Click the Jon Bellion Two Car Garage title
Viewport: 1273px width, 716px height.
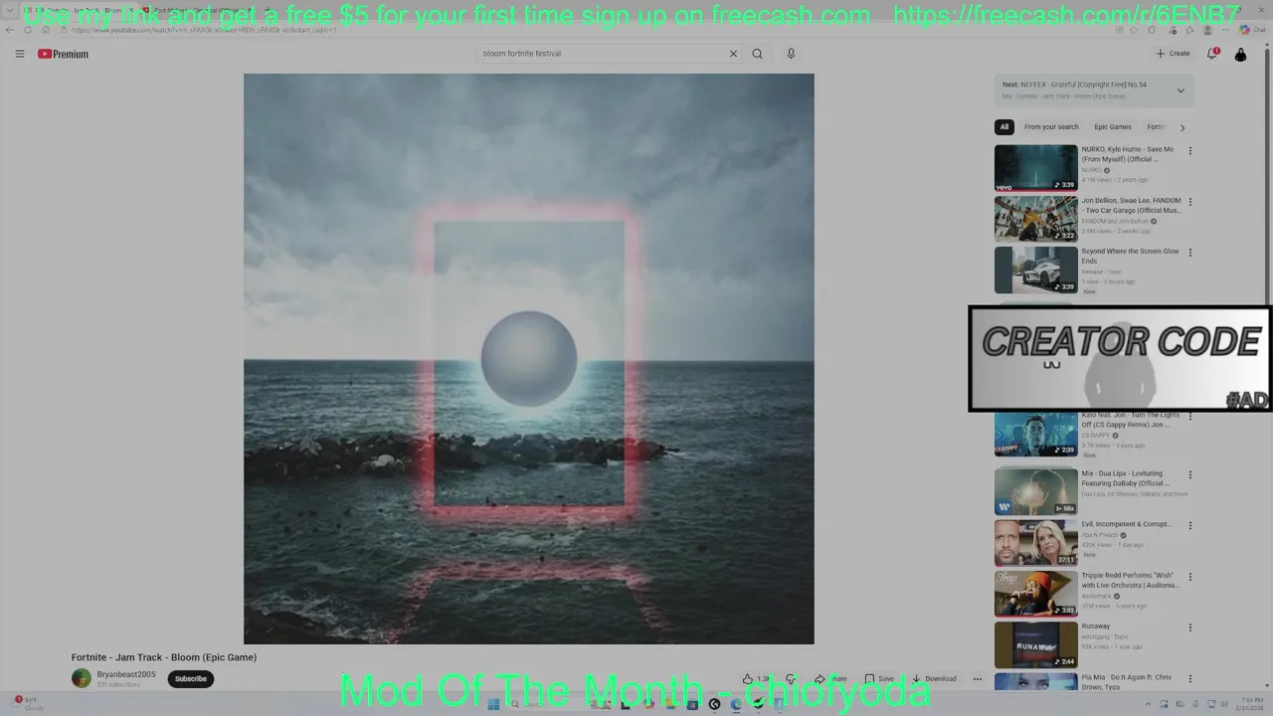pyautogui.click(x=1131, y=205)
